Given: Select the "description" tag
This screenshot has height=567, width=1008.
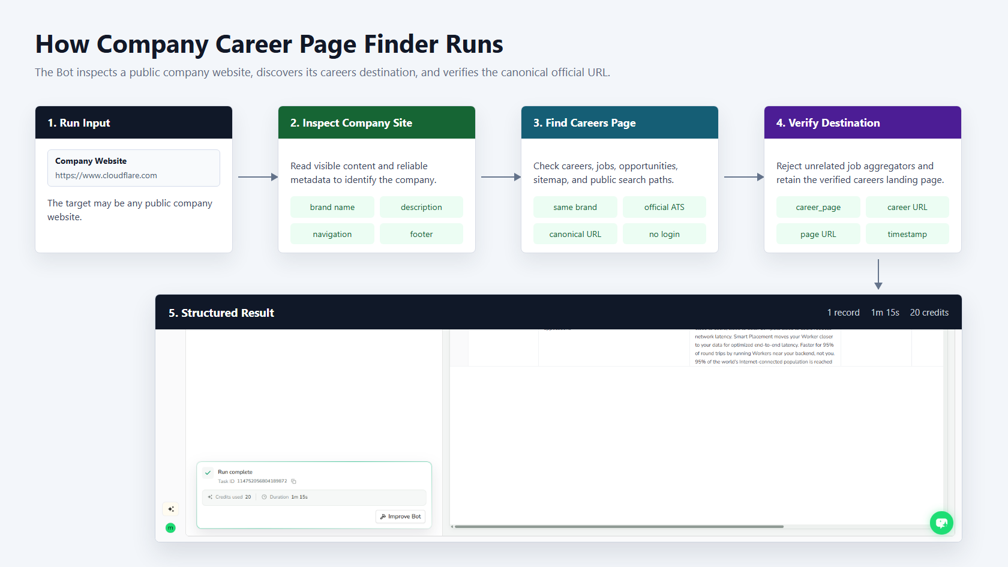Looking at the screenshot, I should point(421,207).
